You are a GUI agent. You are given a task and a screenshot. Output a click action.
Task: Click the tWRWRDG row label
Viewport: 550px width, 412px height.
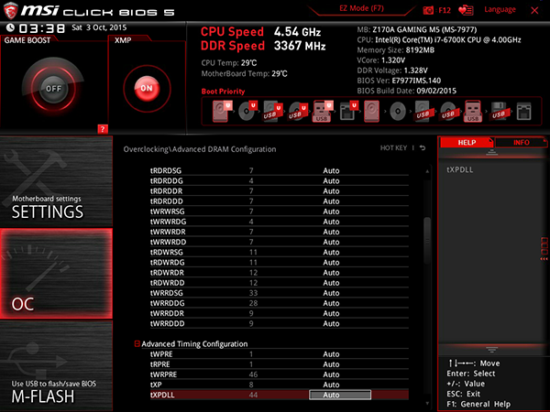pyautogui.click(x=169, y=222)
